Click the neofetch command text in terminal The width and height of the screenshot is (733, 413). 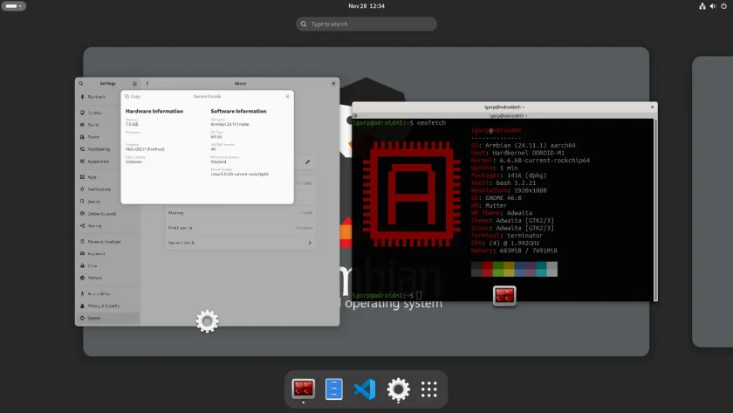431,122
